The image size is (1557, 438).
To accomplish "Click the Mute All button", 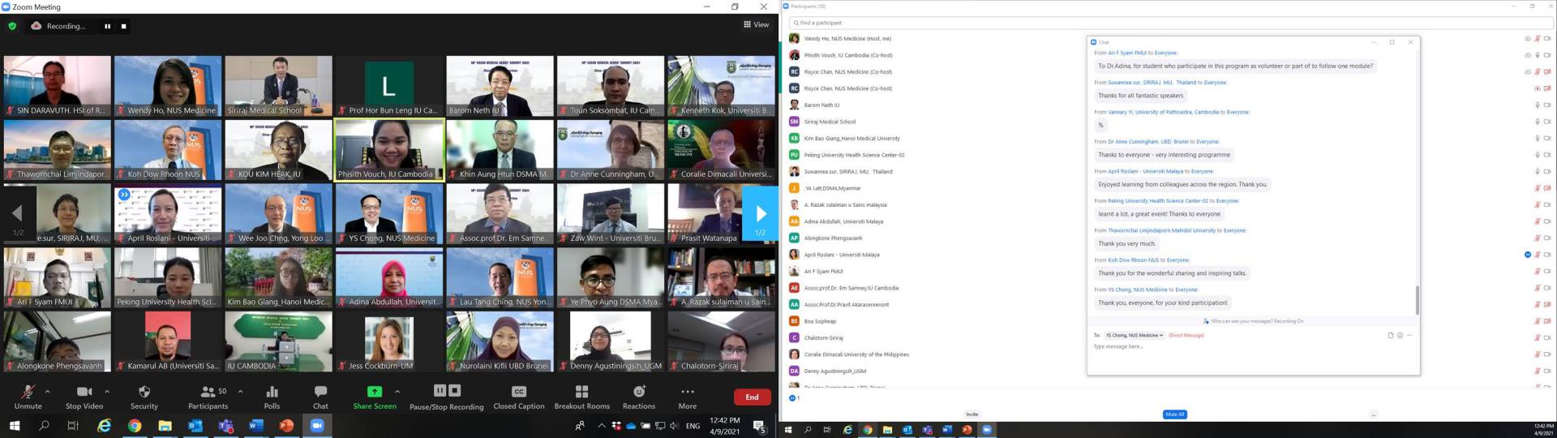I will click(x=1174, y=414).
